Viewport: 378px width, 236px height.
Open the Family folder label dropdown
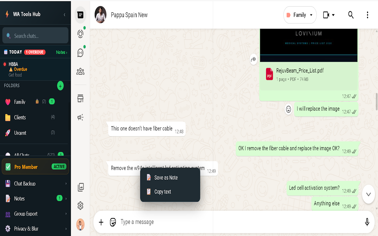[300, 15]
